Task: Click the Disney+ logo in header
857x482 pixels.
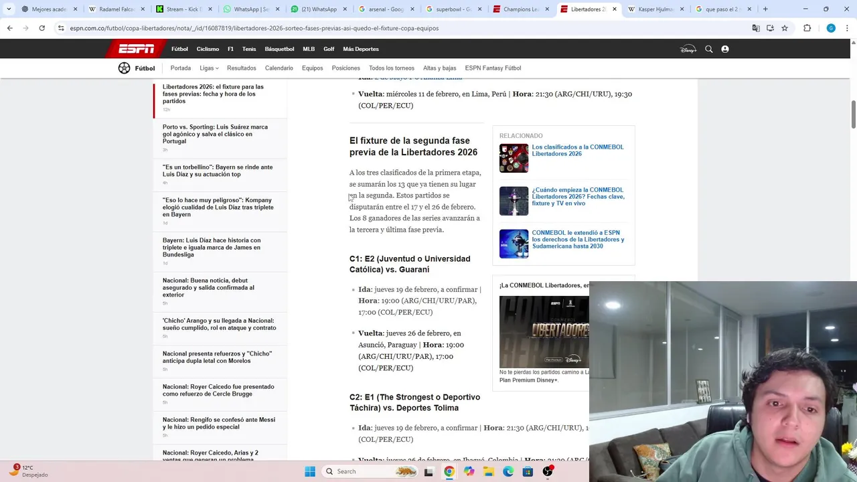Action: tap(688, 49)
